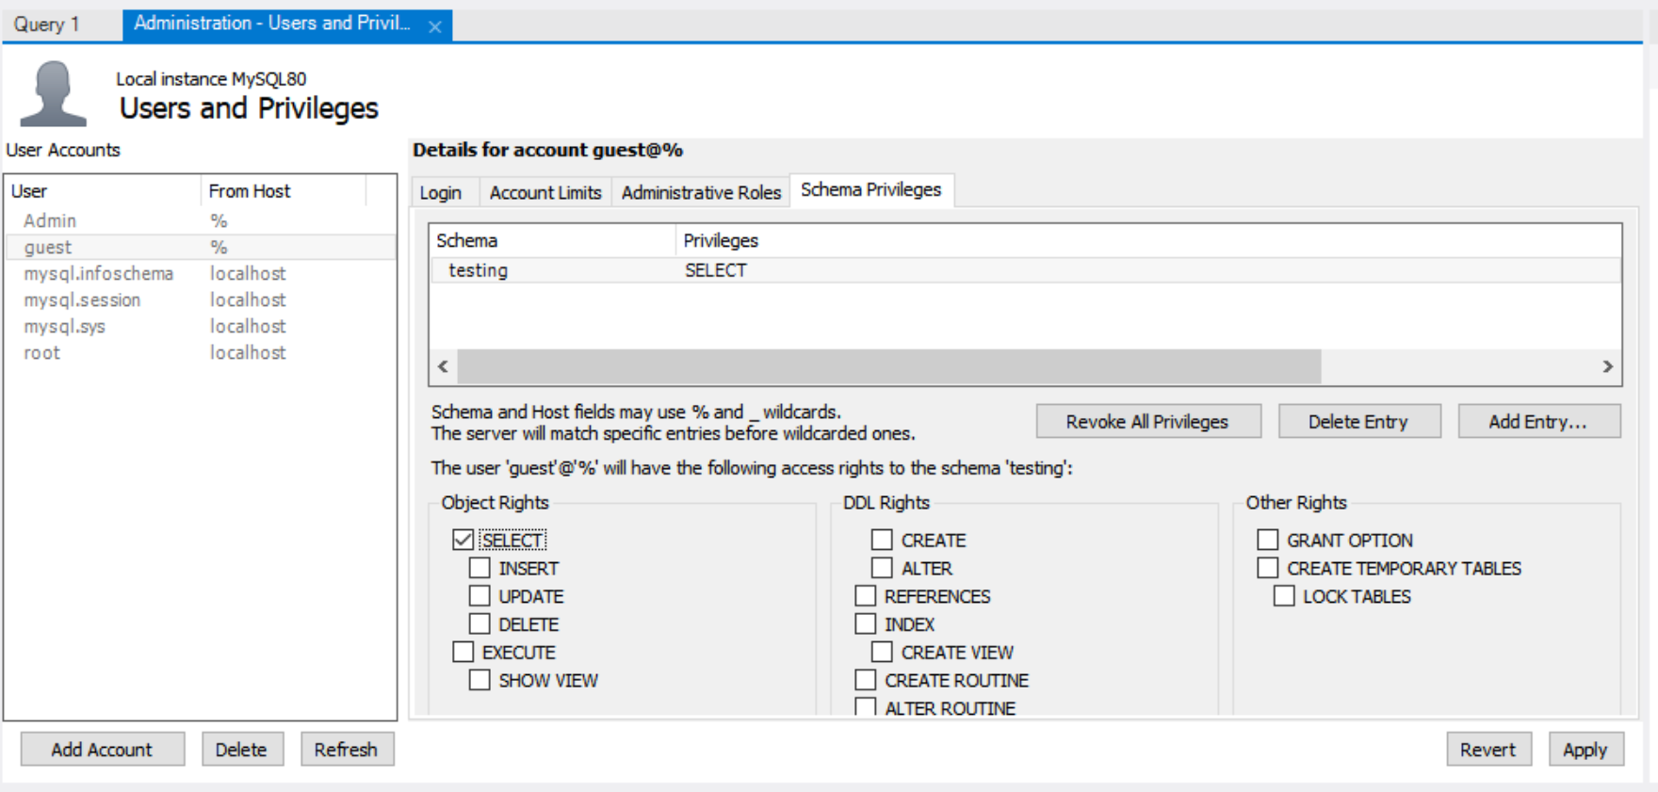
Task: Enable the LOCK TABLES checkbox
Action: [1284, 596]
